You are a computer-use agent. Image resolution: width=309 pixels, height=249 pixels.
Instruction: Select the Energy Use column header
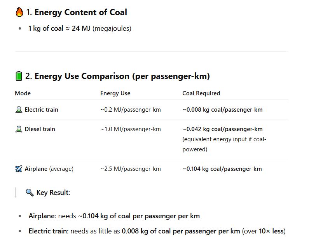click(115, 93)
